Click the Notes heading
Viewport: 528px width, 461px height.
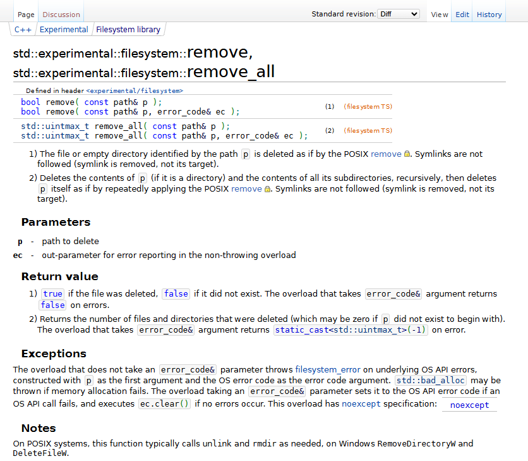point(39,428)
